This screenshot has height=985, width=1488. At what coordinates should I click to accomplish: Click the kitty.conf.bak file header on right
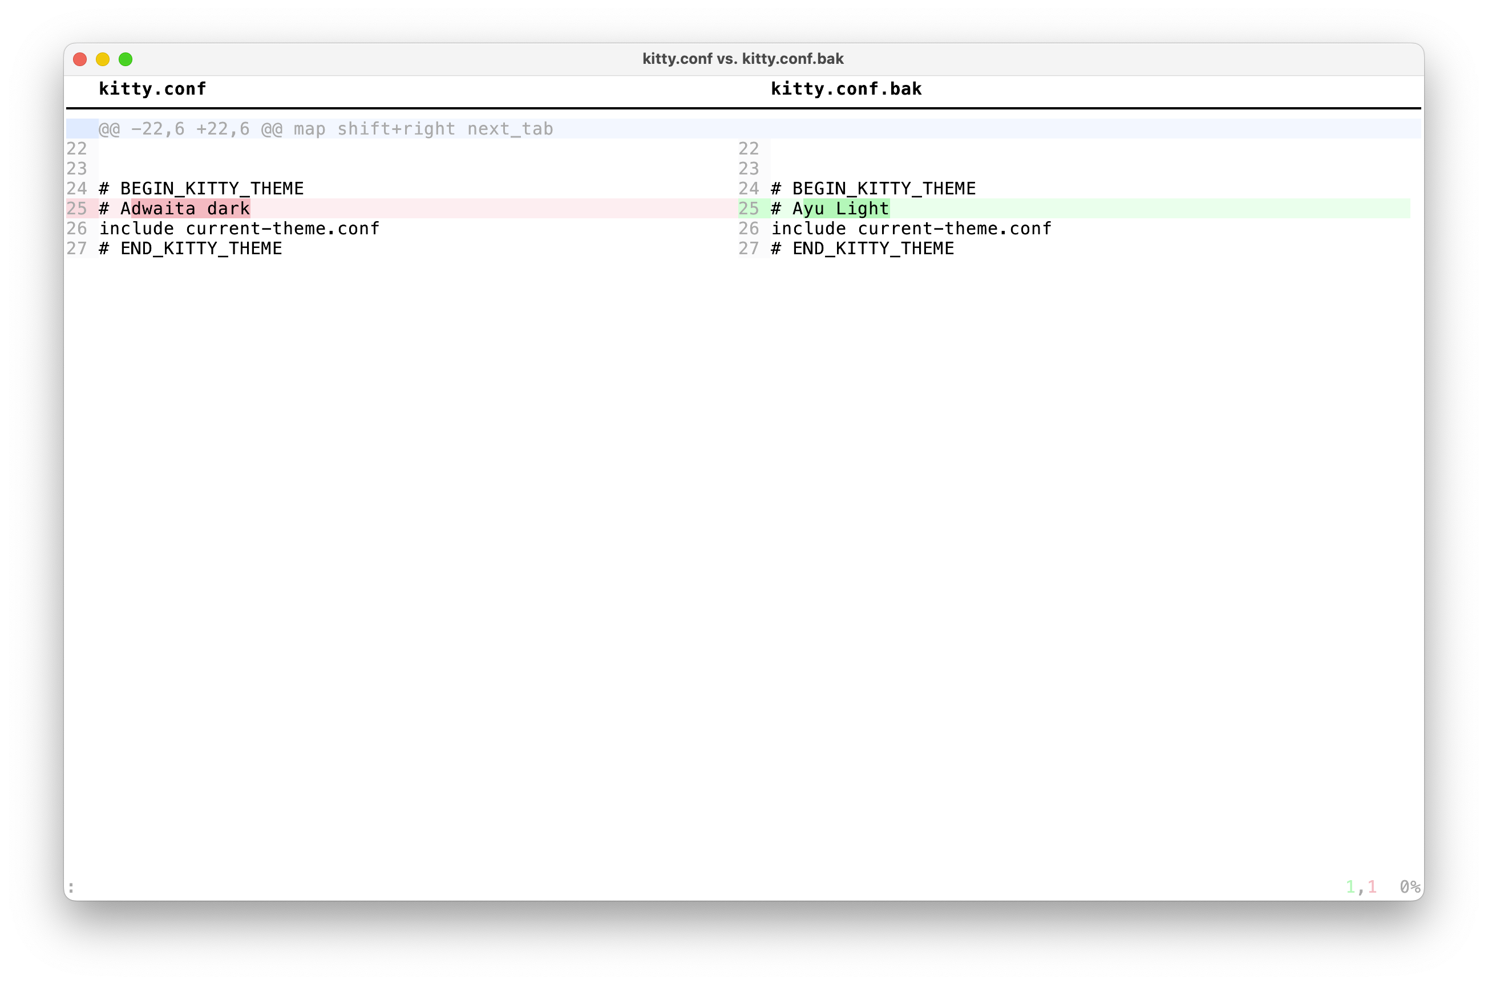(x=846, y=89)
